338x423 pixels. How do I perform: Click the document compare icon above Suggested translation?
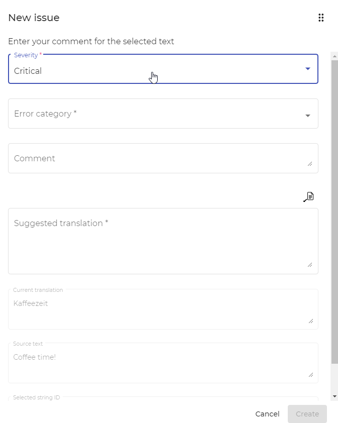[x=308, y=197]
